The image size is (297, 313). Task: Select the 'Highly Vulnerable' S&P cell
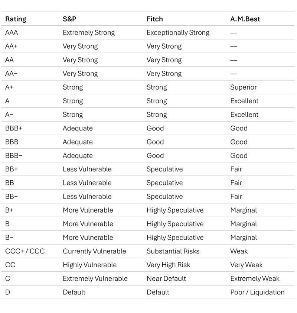tap(89, 265)
